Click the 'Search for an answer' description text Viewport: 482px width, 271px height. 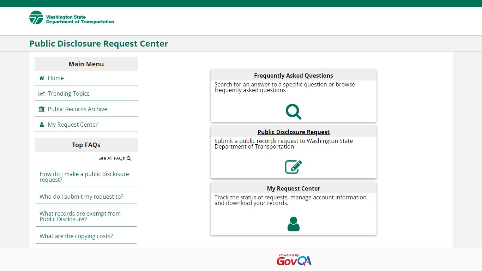click(285, 87)
